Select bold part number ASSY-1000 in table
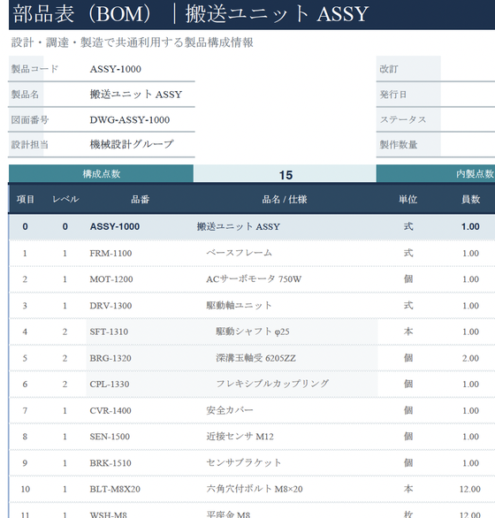The image size is (495, 518). tap(115, 226)
